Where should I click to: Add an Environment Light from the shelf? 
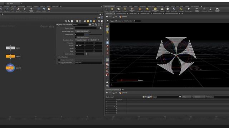point(155,10)
